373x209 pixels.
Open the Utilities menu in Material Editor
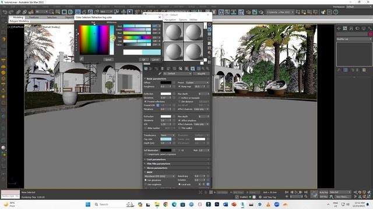pyautogui.click(x=193, y=20)
